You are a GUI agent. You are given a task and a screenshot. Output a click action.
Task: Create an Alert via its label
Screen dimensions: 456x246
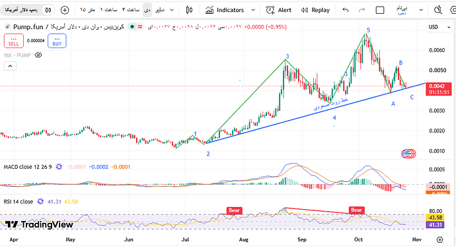pos(284,10)
